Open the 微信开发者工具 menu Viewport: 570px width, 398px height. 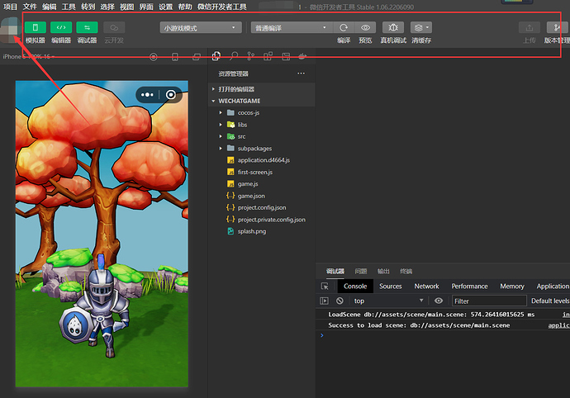(x=221, y=7)
